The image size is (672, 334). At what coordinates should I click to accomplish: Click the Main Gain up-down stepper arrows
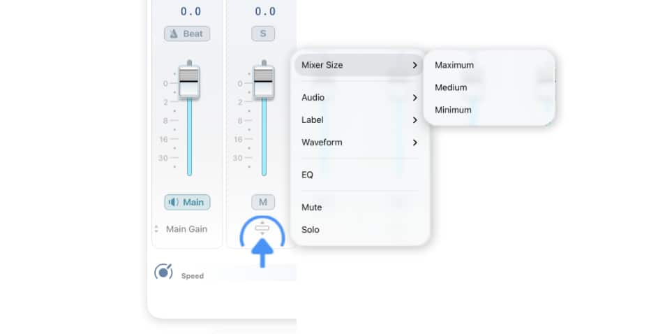[x=156, y=229]
